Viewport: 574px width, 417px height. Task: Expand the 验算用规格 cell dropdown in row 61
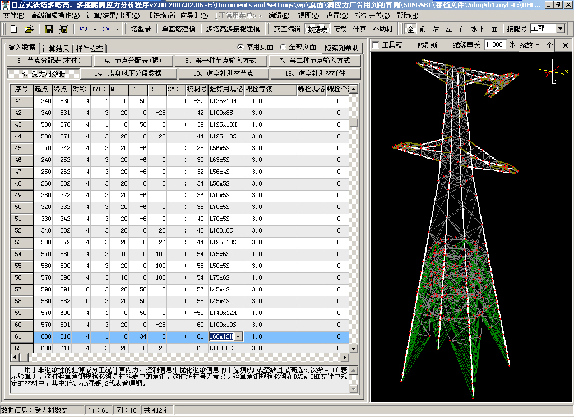pos(238,336)
